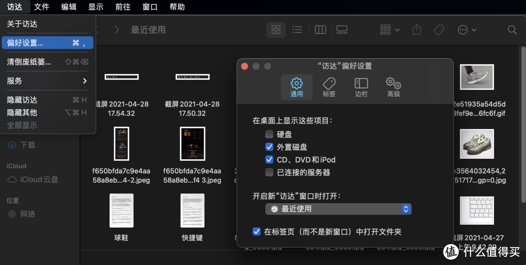Open the 文件 menu
The image size is (526, 265).
coord(41,7)
